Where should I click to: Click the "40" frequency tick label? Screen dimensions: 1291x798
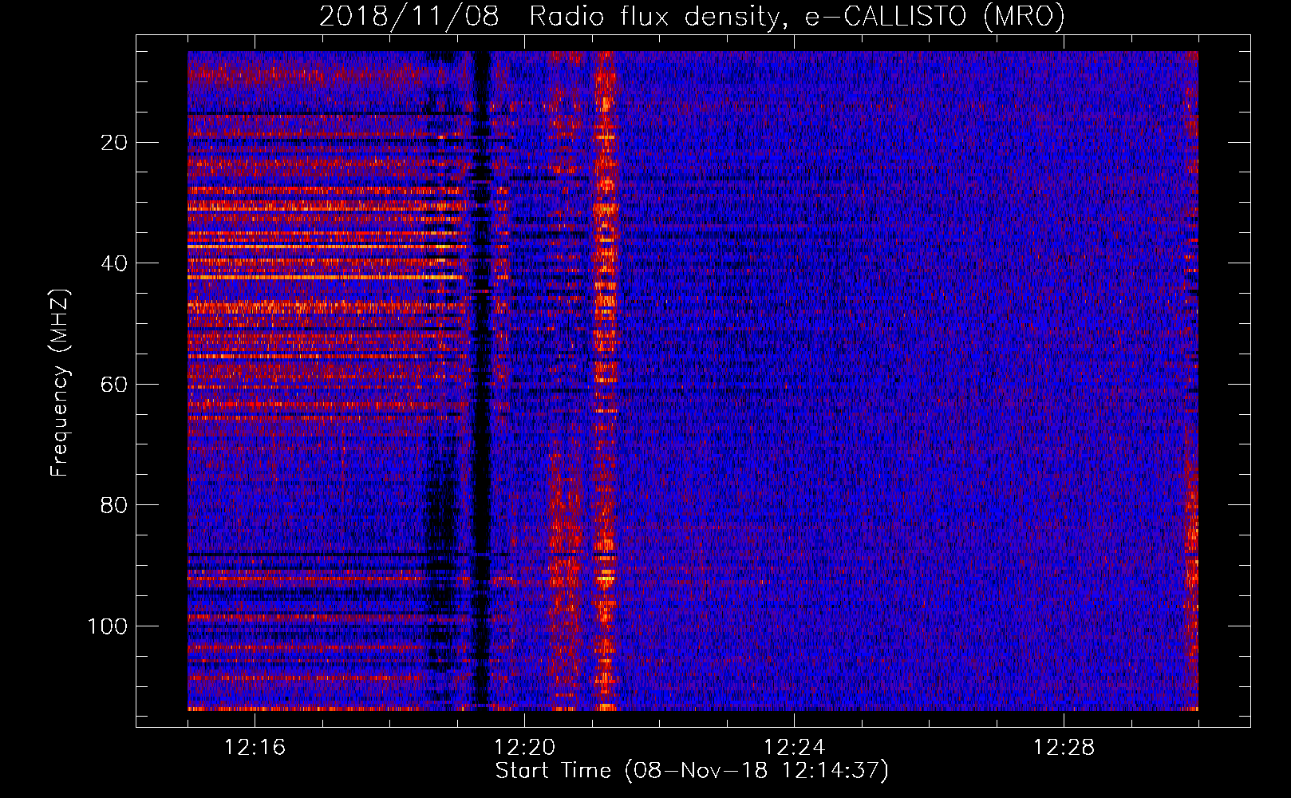point(115,263)
